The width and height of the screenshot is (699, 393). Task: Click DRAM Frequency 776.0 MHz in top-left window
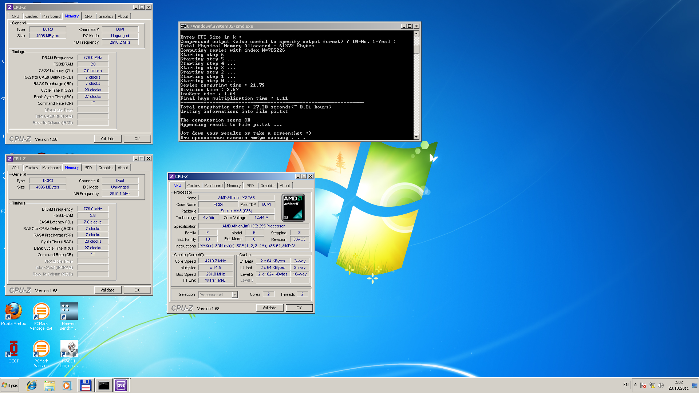click(93, 58)
